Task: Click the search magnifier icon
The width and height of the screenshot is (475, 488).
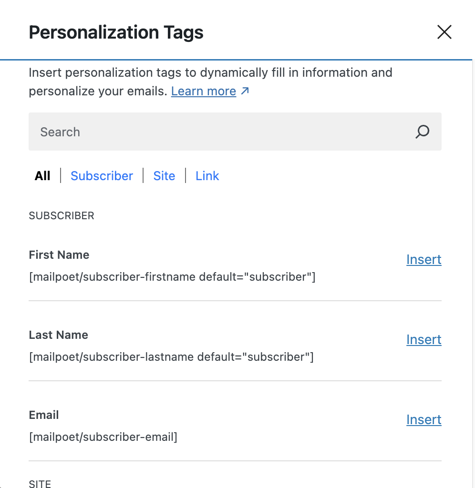Action: [x=422, y=132]
